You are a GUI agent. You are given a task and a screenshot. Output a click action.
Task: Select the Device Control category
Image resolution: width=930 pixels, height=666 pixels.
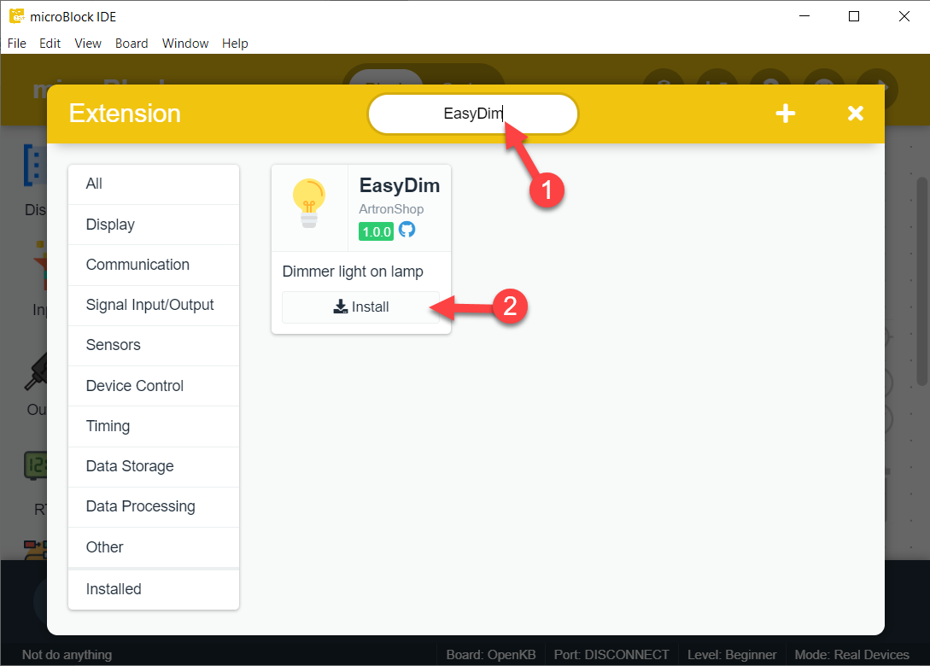[154, 386]
